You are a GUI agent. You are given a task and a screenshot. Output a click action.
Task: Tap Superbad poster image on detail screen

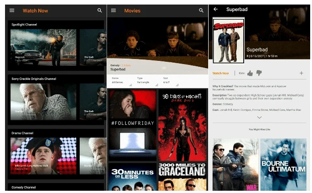[x=229, y=41]
